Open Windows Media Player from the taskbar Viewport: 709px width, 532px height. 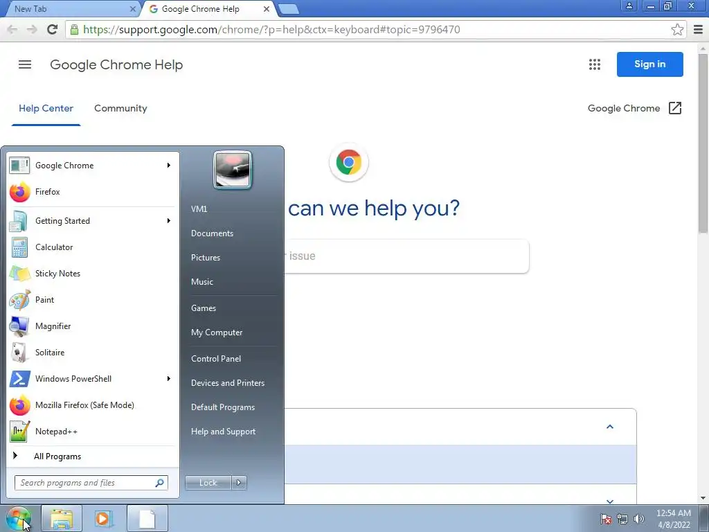(104, 518)
